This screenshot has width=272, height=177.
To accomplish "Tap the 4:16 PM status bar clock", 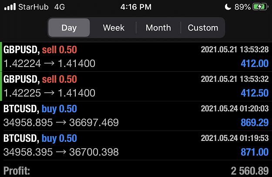I will click(x=136, y=7).
